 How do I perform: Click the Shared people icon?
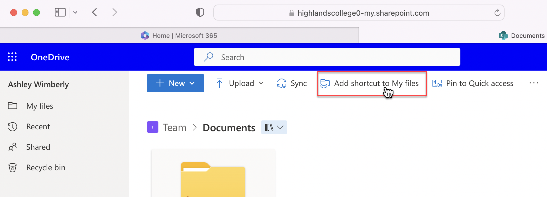pyautogui.click(x=13, y=147)
